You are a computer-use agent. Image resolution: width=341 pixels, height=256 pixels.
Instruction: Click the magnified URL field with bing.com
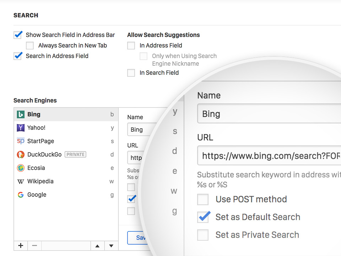pos(269,156)
